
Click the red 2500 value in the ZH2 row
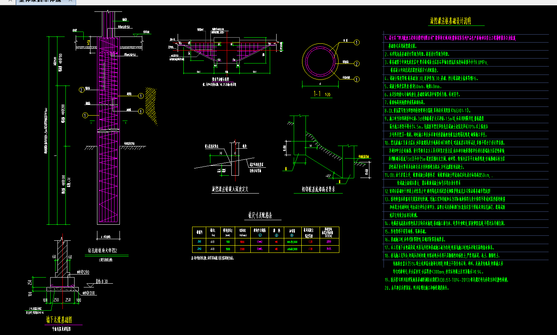(243, 249)
